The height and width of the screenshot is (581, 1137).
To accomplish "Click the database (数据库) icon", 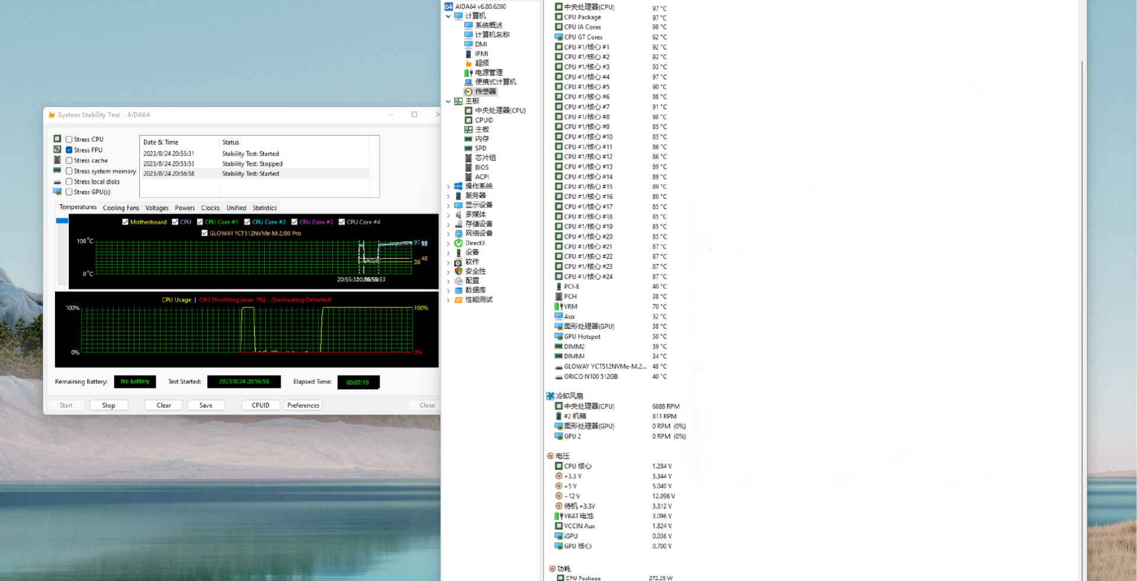I will 458,290.
